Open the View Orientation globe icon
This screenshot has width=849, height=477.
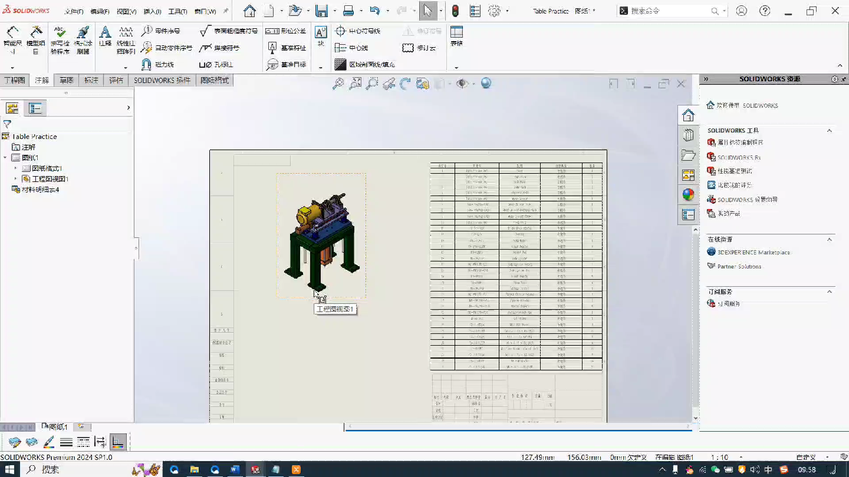(485, 83)
